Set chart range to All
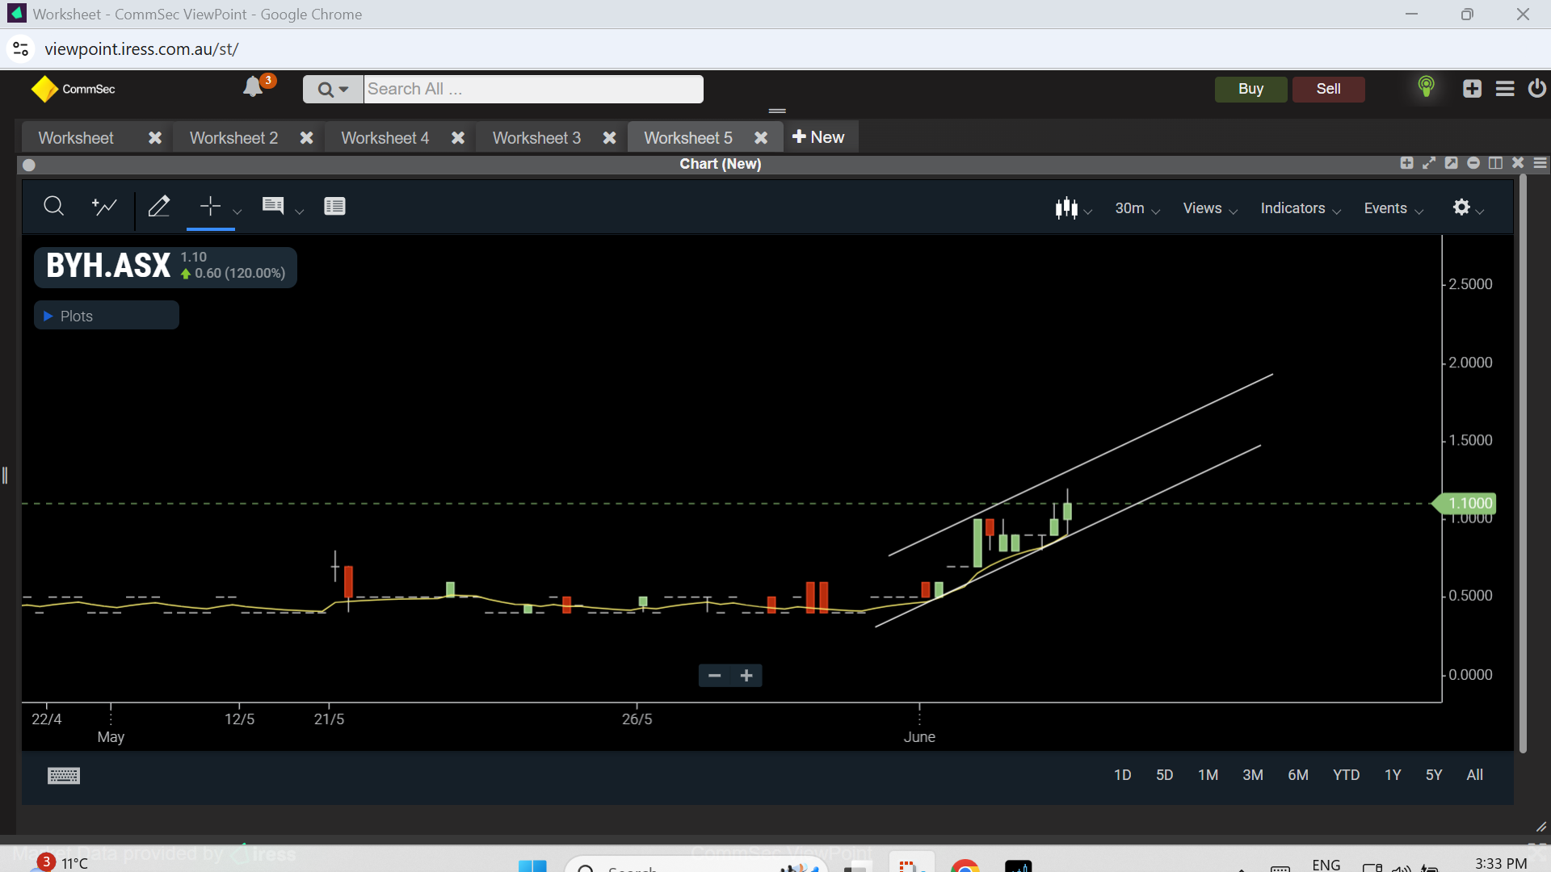Image resolution: width=1551 pixels, height=872 pixels. [1474, 775]
